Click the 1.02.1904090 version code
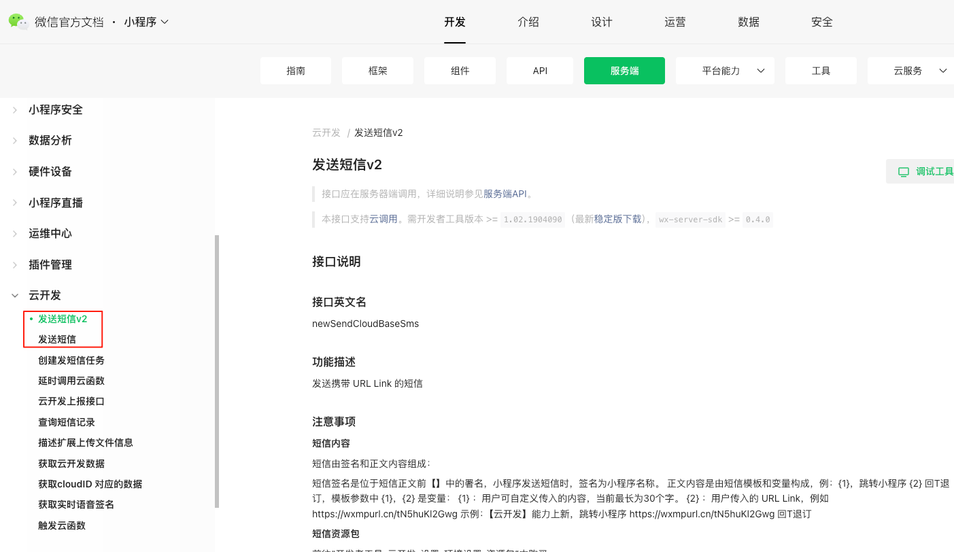 coord(533,220)
